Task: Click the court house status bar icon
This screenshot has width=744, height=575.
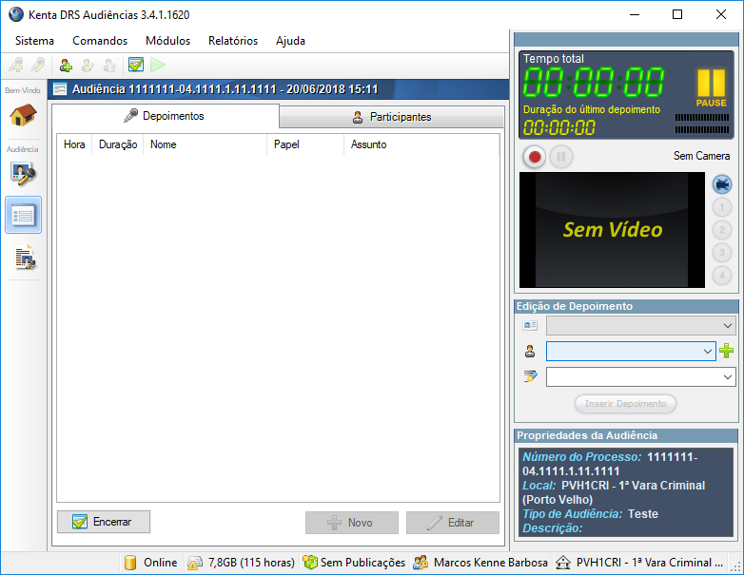Action: coord(562,563)
